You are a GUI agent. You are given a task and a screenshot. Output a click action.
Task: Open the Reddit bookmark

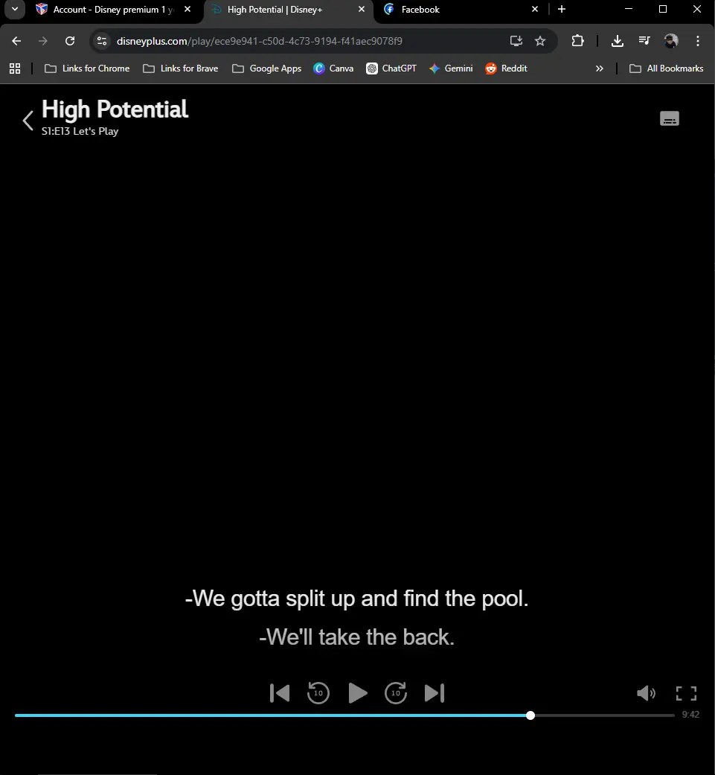506,68
